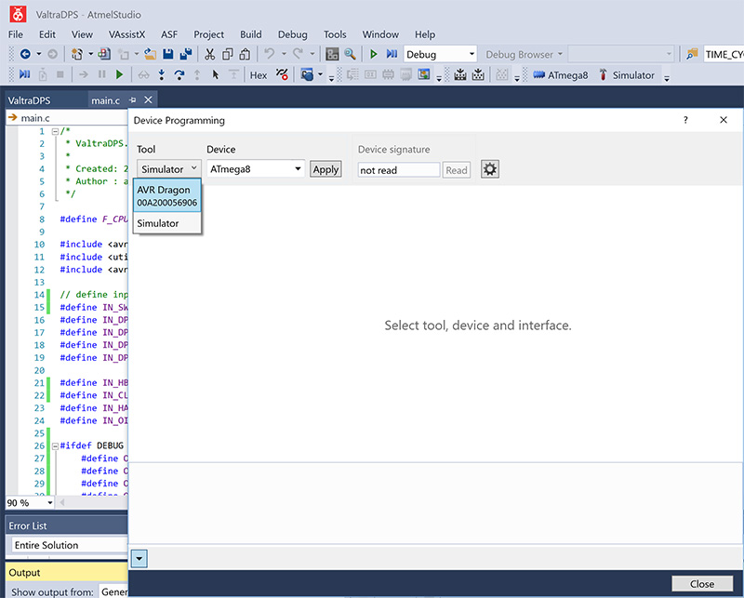
Task: Click the main.c file navigation bar
Action: click(67, 118)
